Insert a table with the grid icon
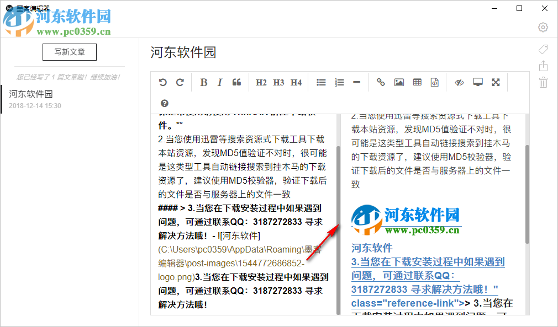The height and width of the screenshot is (327, 558). 417,82
